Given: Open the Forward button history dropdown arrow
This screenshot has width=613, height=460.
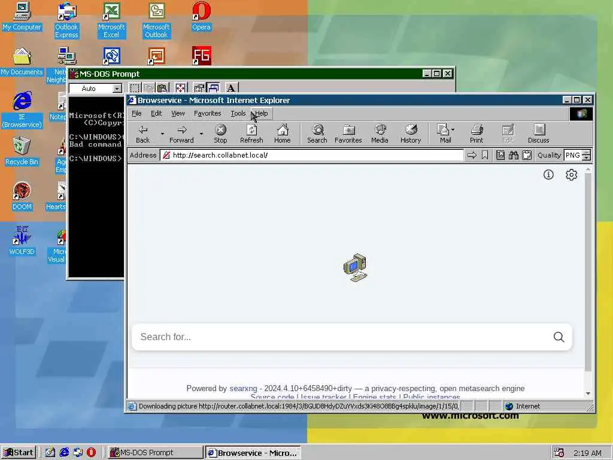Looking at the screenshot, I should [201, 134].
